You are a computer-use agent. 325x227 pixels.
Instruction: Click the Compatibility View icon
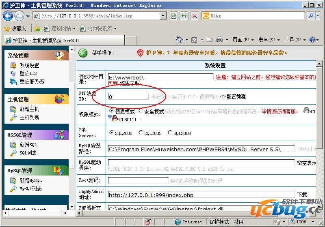(174, 16)
